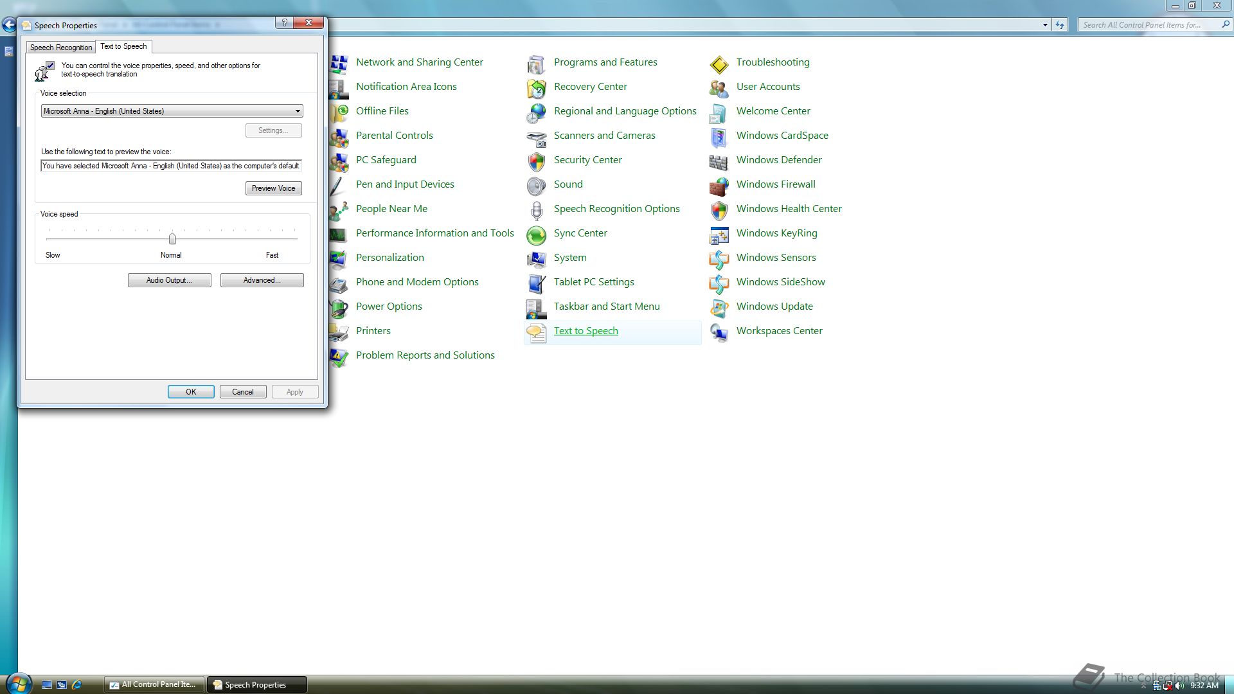Expand the address bar dropdown arrow
Viewport: 1234px width, 694px height.
coord(1045,24)
